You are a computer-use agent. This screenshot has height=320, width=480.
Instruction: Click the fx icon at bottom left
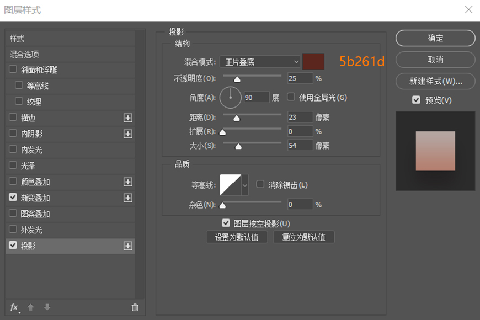tap(14, 307)
